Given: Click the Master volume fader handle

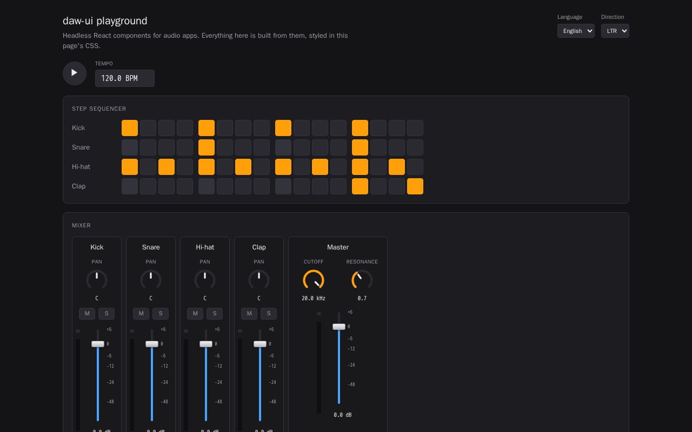Looking at the screenshot, I should click(339, 327).
